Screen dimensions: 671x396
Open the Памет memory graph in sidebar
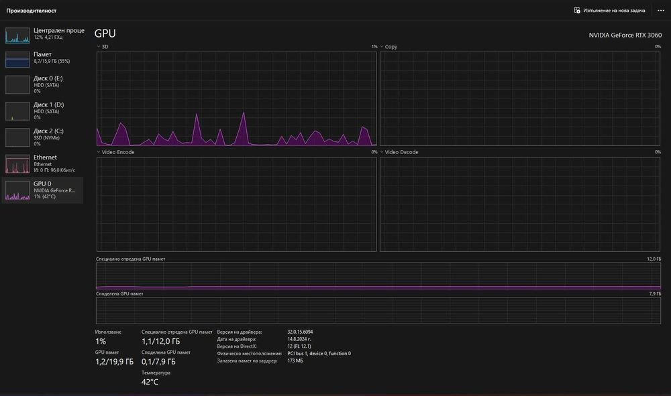pos(17,60)
